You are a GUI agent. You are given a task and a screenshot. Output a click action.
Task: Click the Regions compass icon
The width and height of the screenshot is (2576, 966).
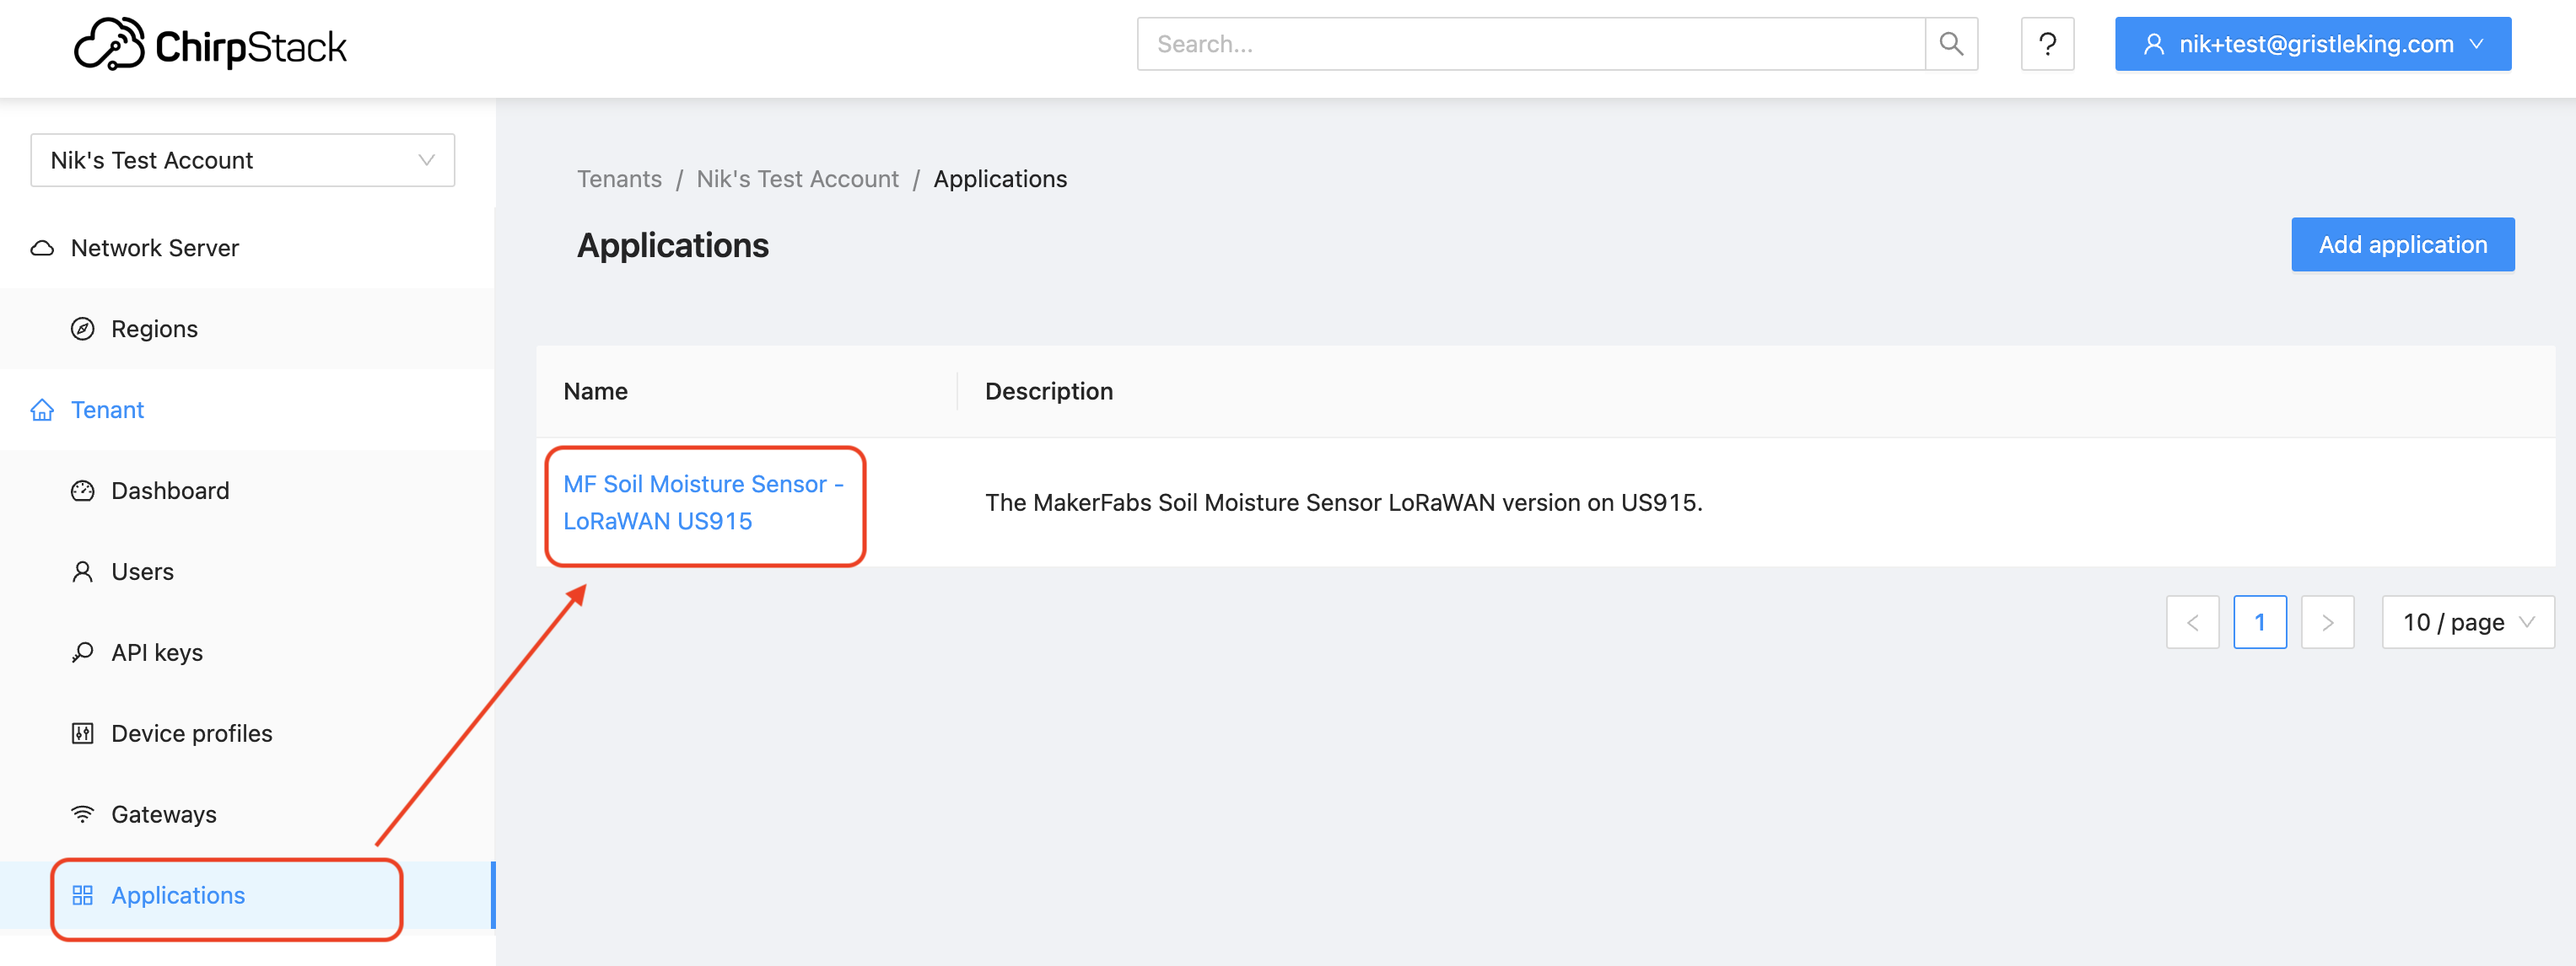pos(83,329)
